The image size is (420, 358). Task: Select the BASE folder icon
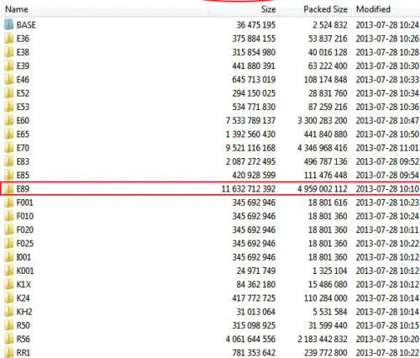(x=8, y=24)
